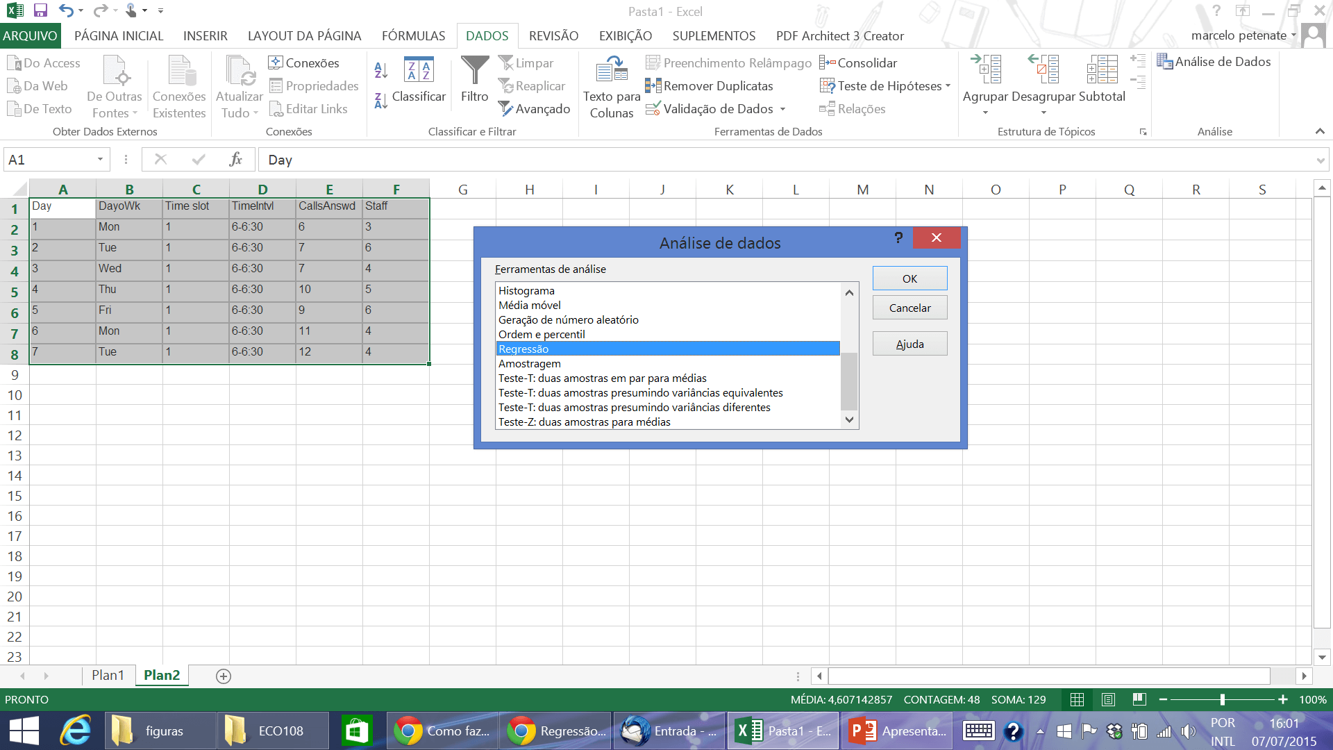Click the De Texto import button
This screenshot has width=1333, height=750.
pos(40,109)
